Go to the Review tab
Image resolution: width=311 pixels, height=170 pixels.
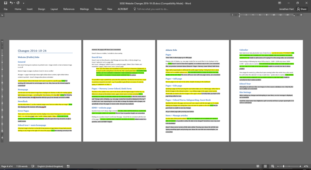98,9
